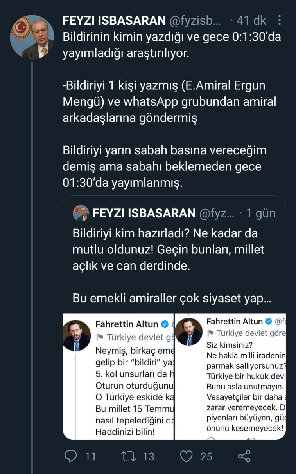Tap the like count 25

(206, 457)
